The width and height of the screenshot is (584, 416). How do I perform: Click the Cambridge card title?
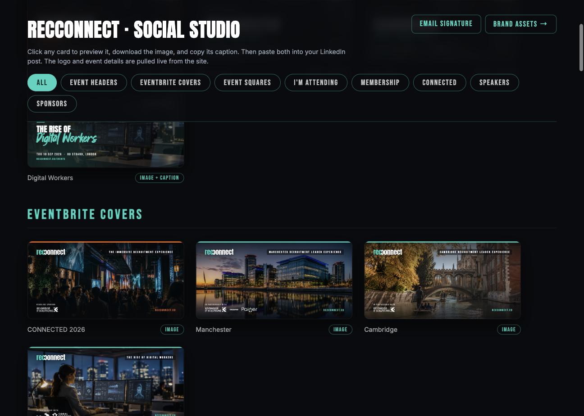(x=381, y=330)
